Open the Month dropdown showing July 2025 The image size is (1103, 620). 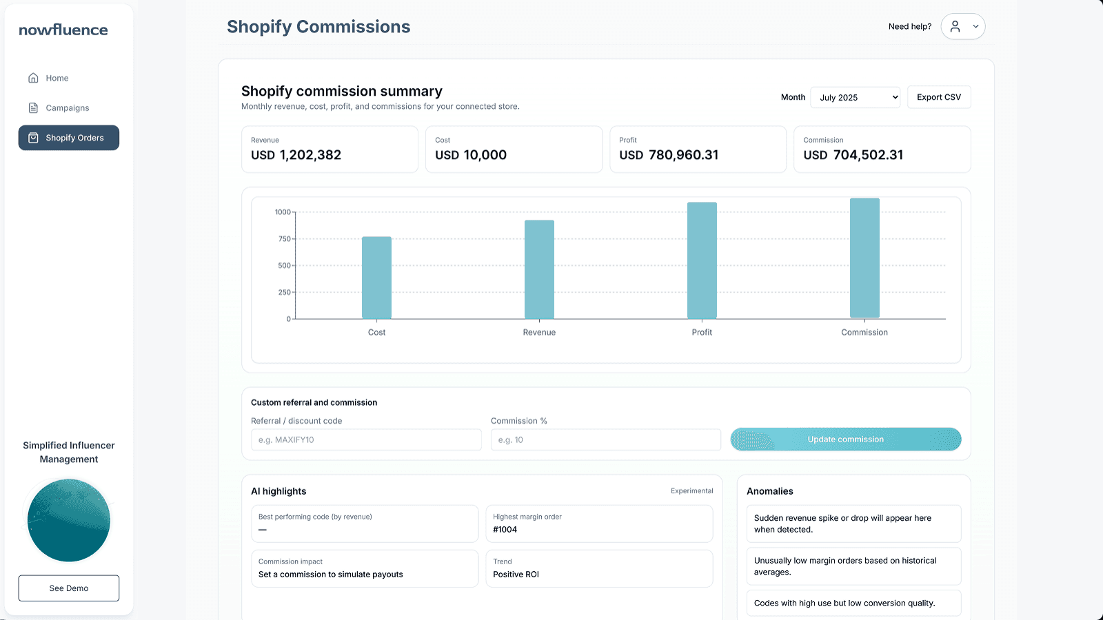click(856, 97)
